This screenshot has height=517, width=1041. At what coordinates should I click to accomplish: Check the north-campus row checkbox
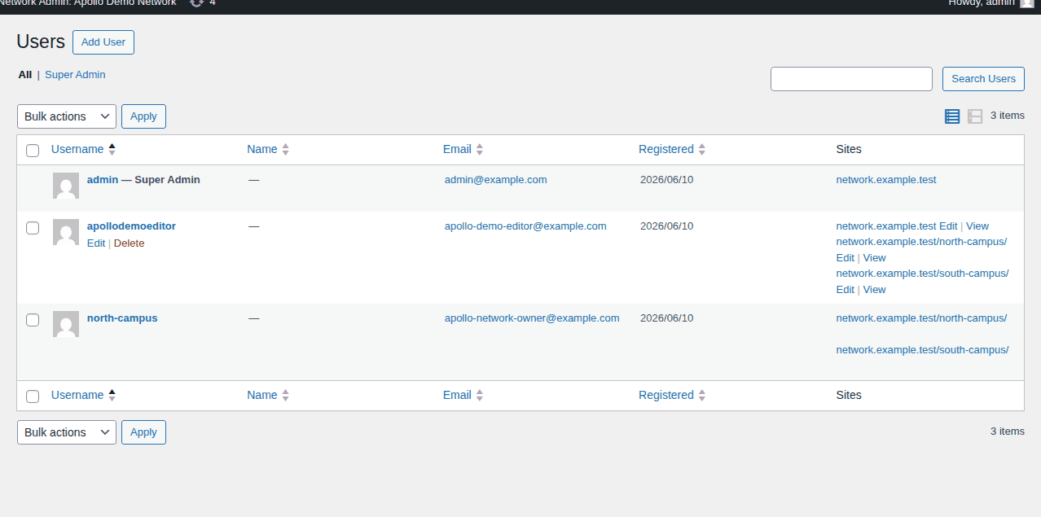(33, 320)
